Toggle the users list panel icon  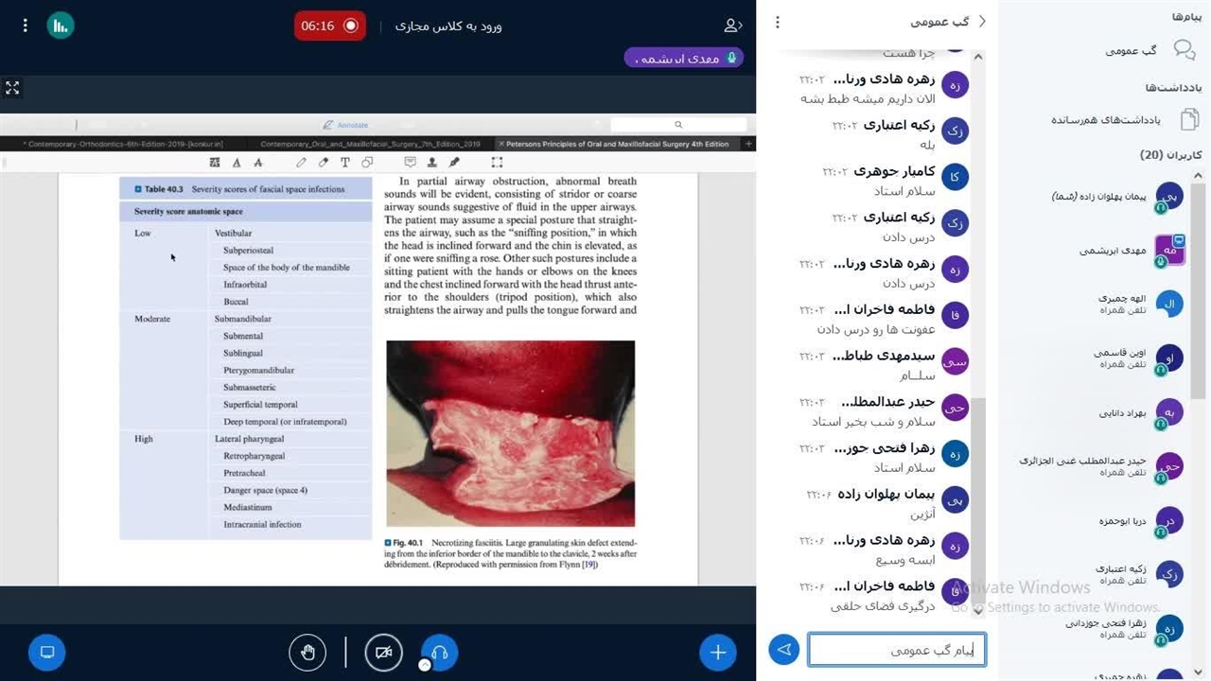point(732,26)
